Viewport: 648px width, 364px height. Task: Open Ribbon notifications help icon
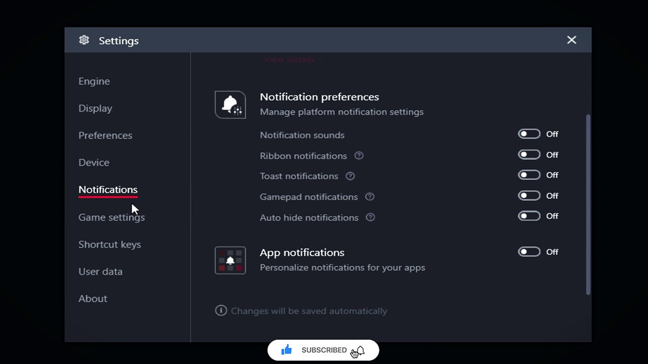(359, 155)
